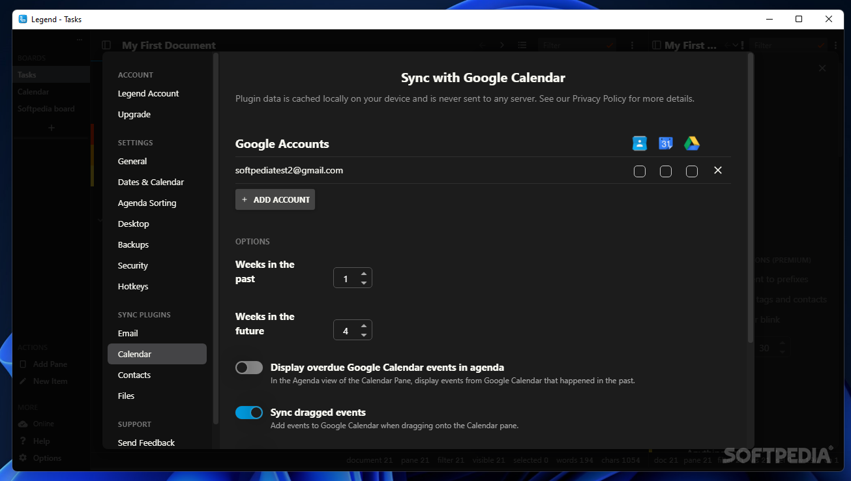The height and width of the screenshot is (481, 851).
Task: Remove the softpediatest2@gmail.com account
Action: coord(718,170)
